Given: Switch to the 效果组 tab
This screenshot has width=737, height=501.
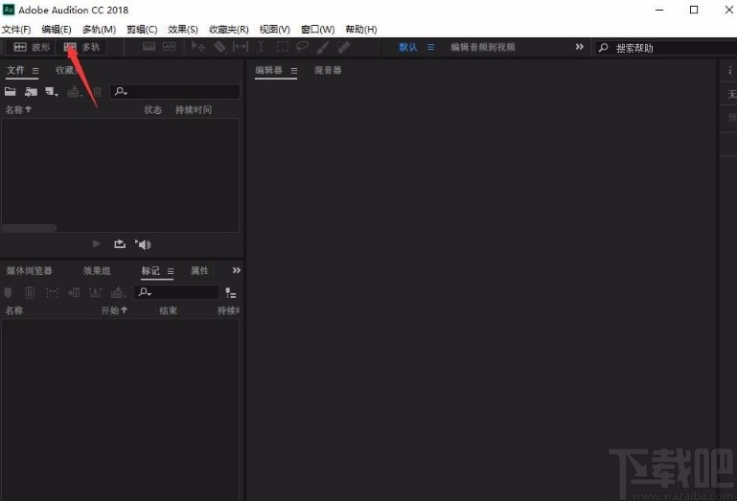Looking at the screenshot, I should click(97, 271).
